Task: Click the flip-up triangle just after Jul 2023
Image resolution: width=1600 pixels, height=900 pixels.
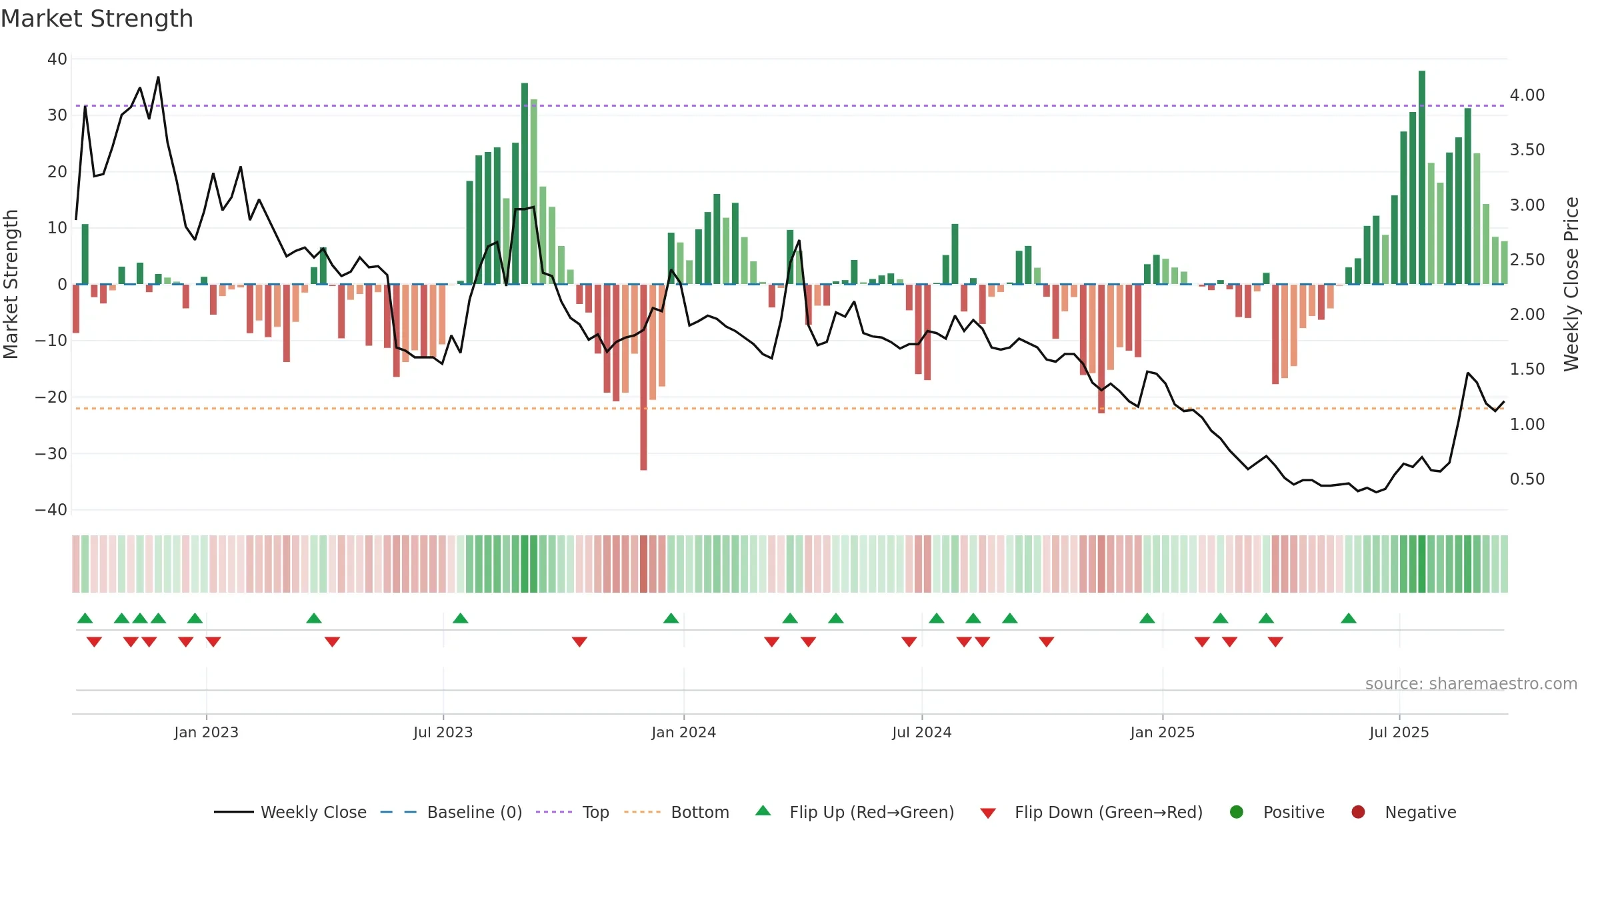Action: point(461,618)
